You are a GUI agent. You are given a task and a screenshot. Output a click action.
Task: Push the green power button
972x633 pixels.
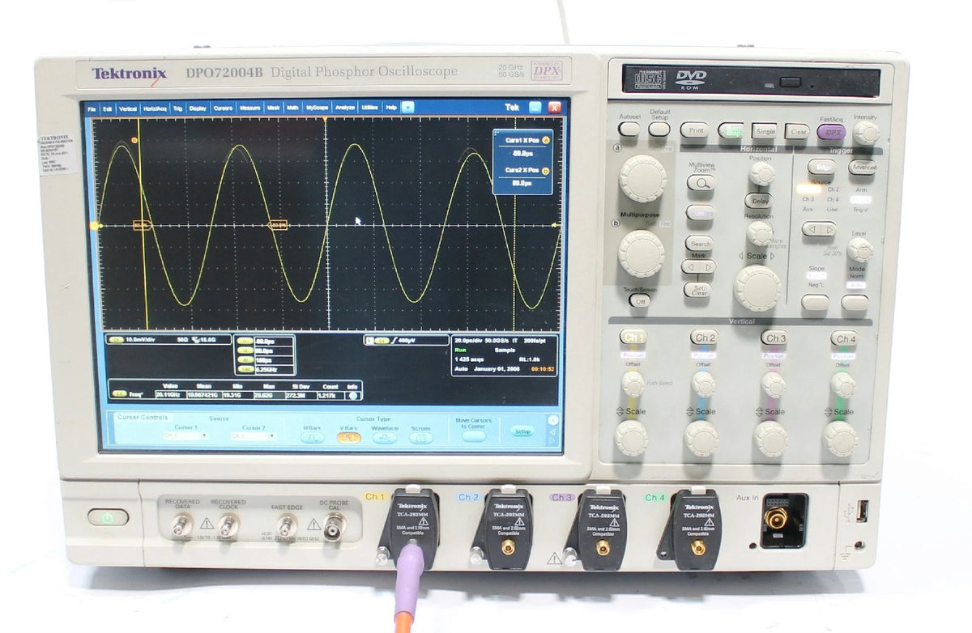[109, 516]
